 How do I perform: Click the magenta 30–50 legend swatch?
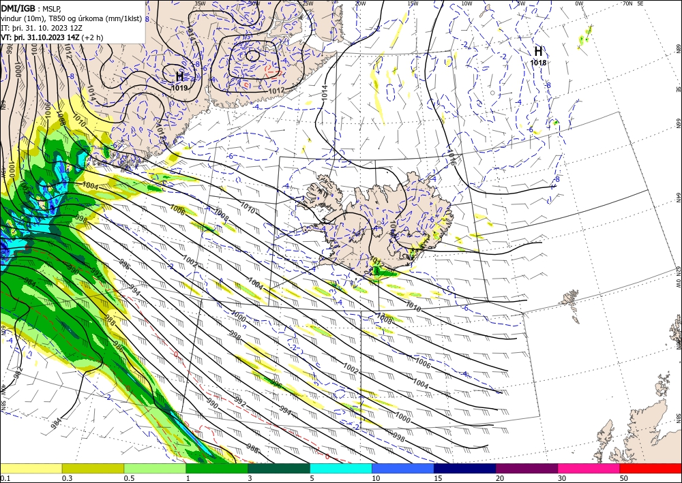(589, 468)
